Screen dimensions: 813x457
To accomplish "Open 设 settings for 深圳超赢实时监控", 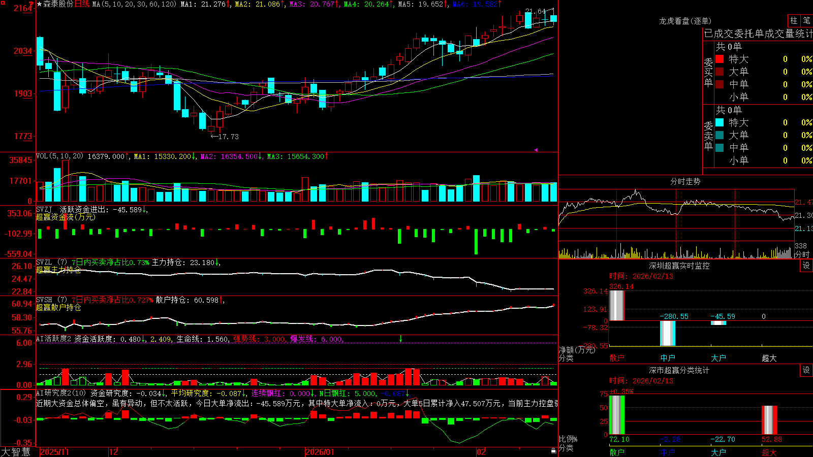I will click(806, 266).
